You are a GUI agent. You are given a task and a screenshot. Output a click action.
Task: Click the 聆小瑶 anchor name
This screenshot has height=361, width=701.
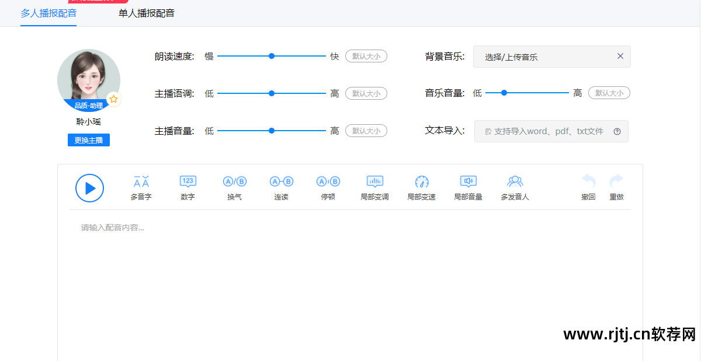pos(89,122)
